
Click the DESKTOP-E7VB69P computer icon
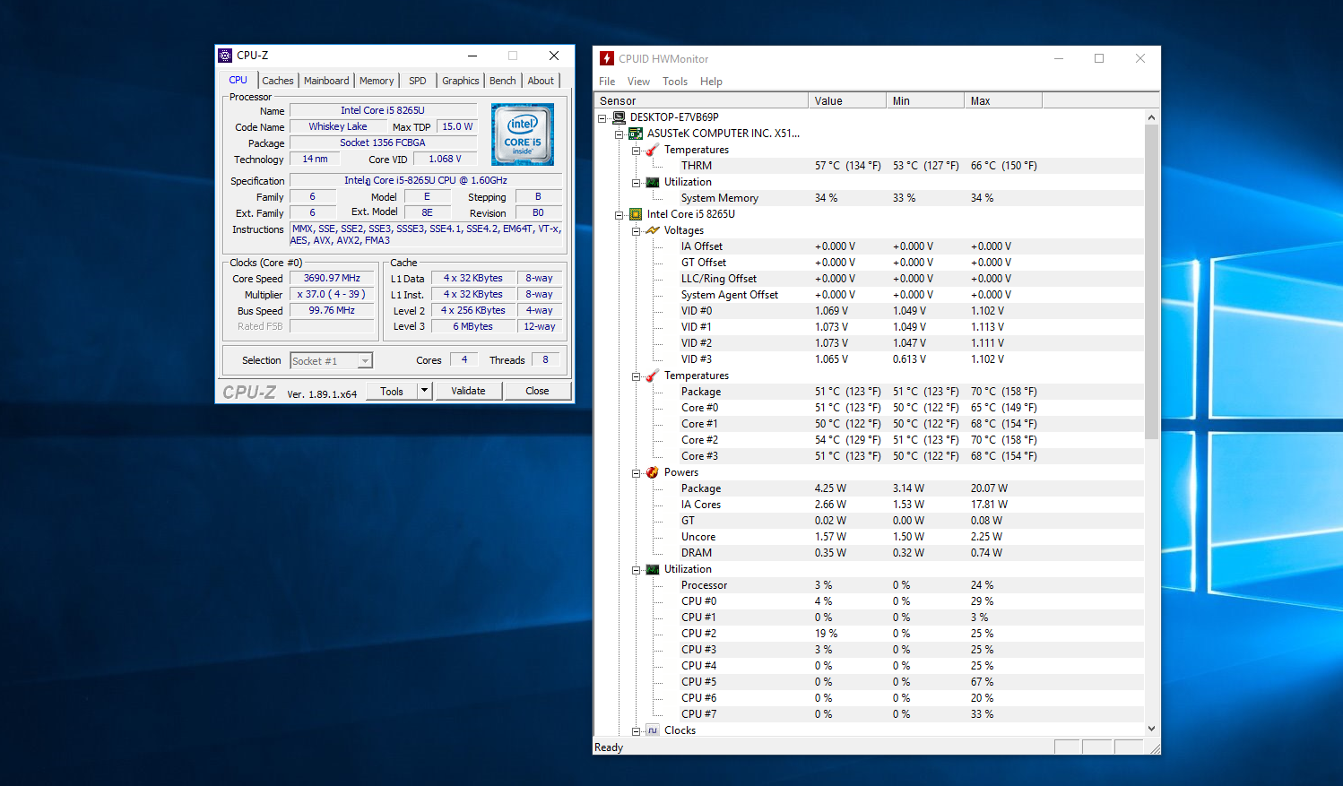[619, 117]
